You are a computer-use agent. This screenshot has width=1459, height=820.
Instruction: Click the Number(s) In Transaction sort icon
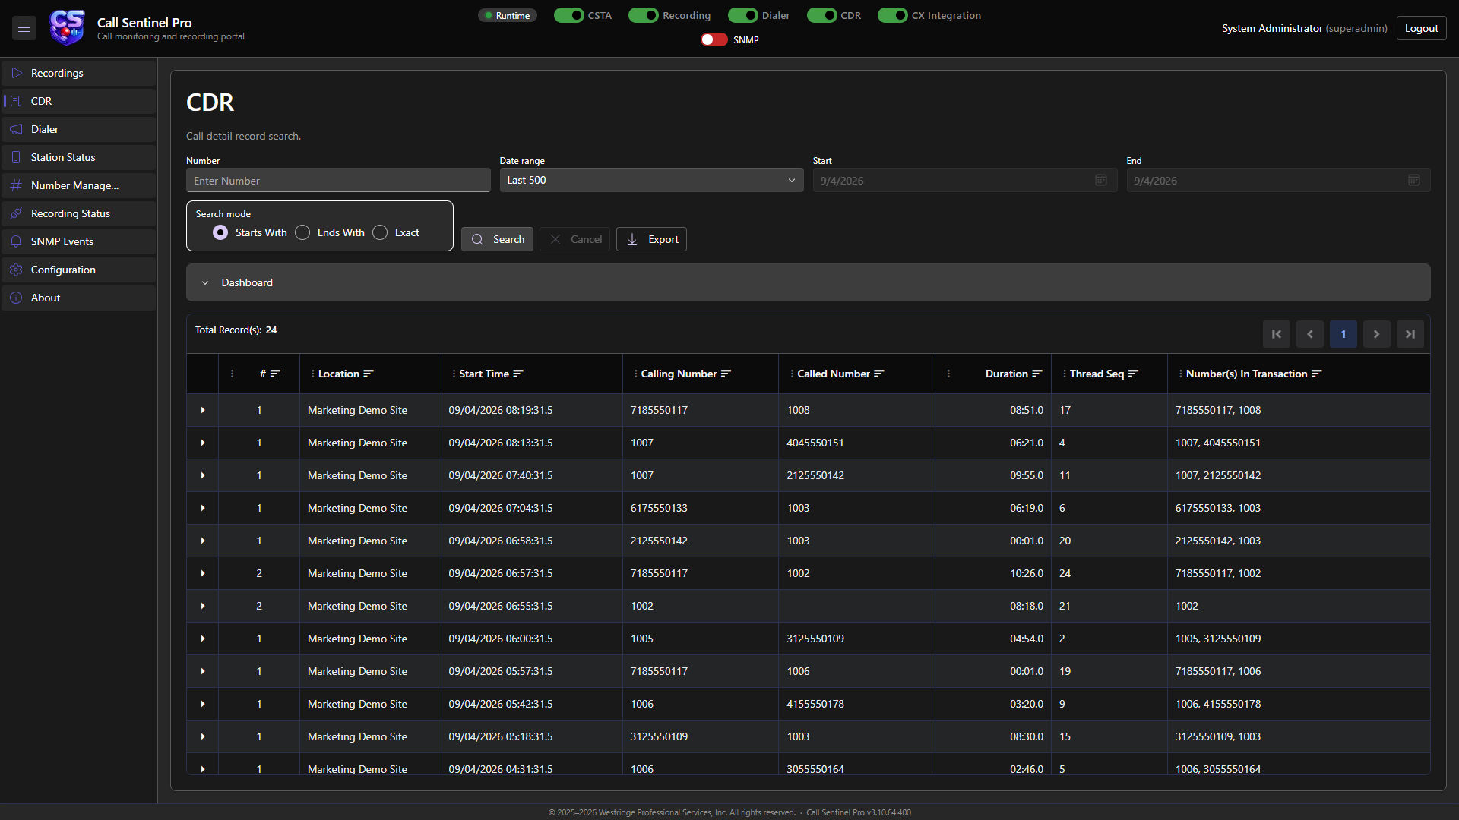(x=1317, y=374)
